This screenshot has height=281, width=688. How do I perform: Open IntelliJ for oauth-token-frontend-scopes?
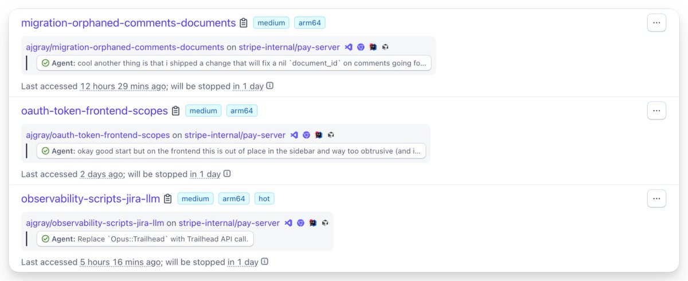click(x=319, y=135)
